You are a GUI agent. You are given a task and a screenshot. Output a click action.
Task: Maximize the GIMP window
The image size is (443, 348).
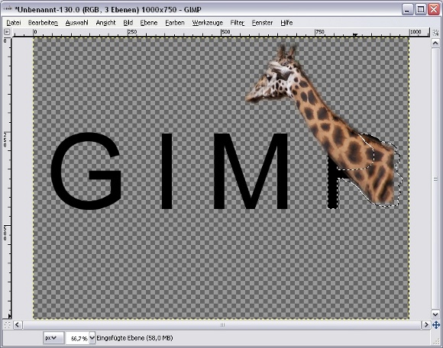coord(420,10)
